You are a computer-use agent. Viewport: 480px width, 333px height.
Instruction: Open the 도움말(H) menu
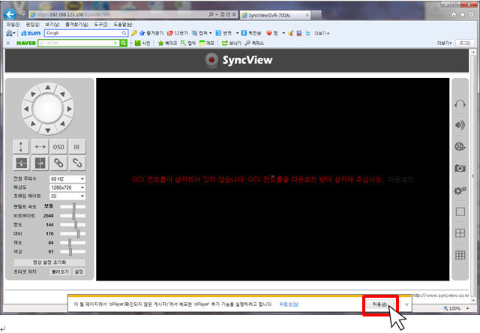click(x=123, y=25)
